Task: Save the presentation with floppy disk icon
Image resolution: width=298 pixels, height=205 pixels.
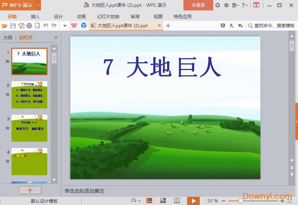Action: pos(13,26)
